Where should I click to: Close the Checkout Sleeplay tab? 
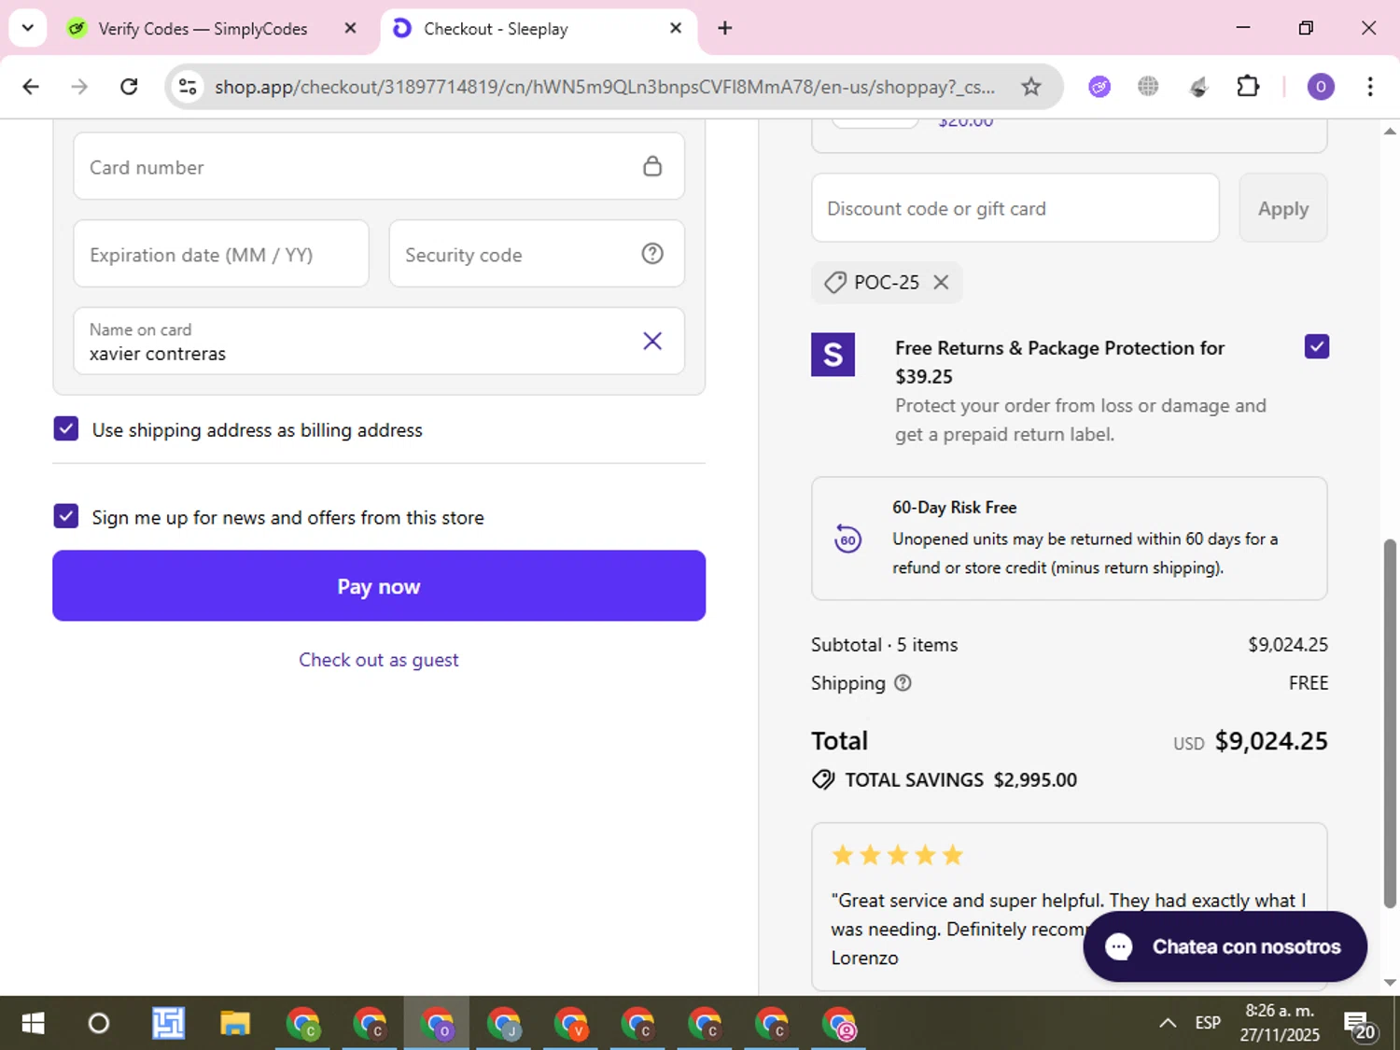(x=676, y=28)
